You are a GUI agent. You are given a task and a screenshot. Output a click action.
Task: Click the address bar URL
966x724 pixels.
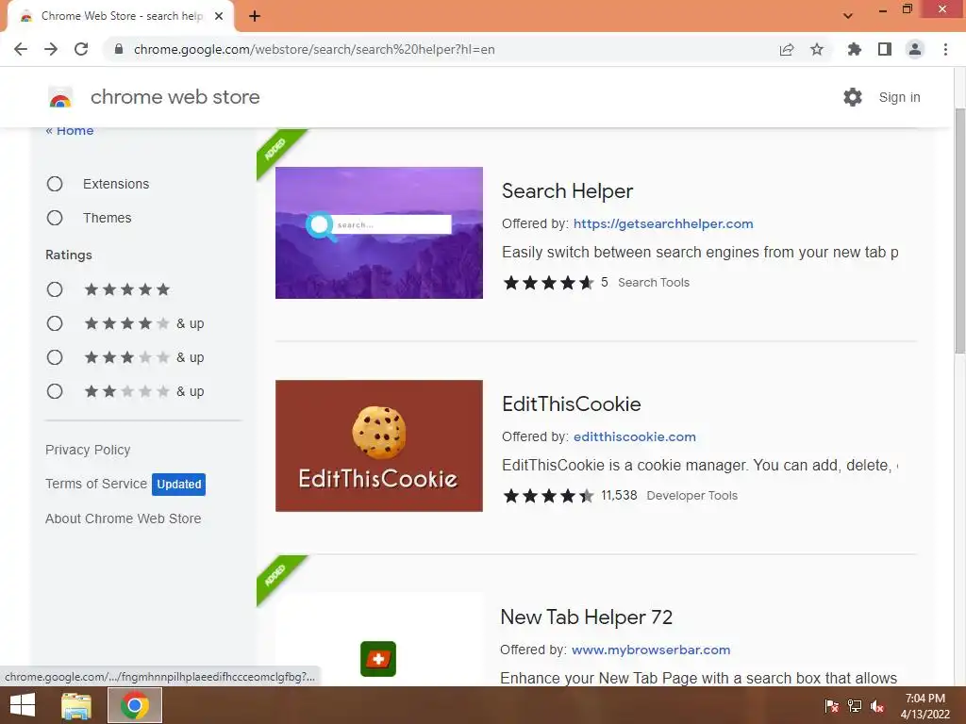314,49
